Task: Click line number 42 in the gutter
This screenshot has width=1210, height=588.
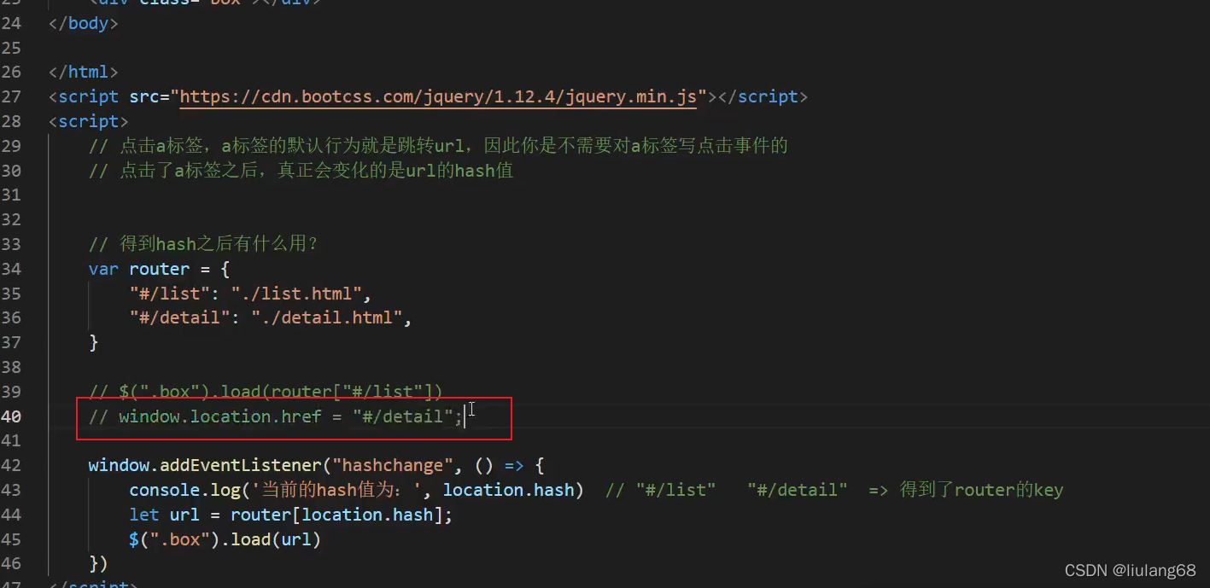Action: 11,466
